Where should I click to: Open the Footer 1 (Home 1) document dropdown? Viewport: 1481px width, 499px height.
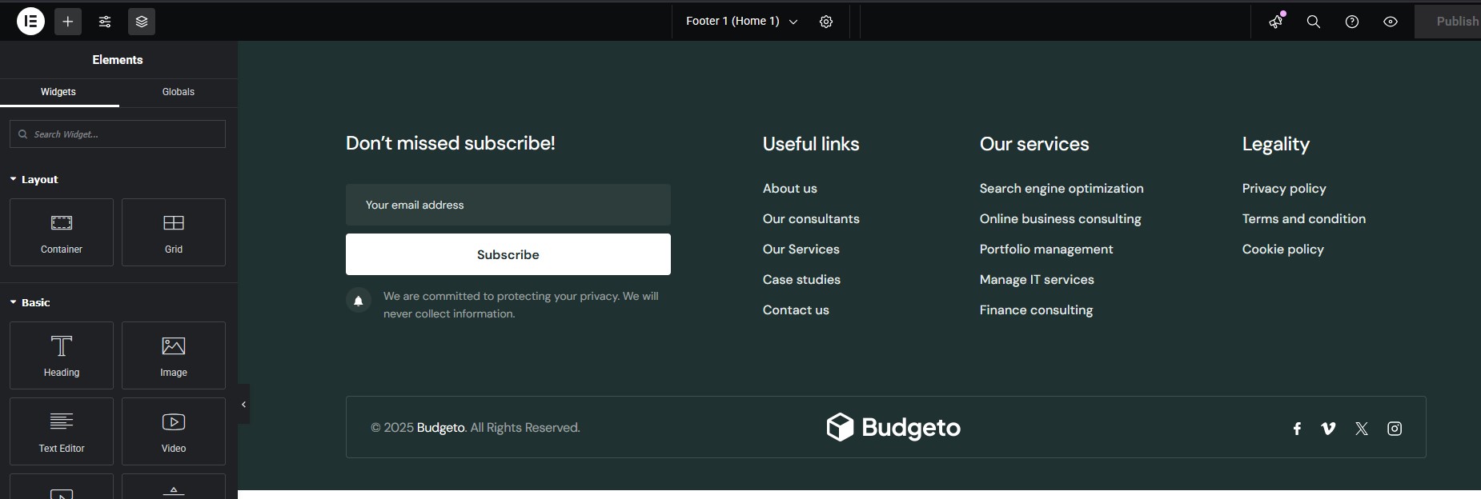[741, 22]
